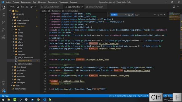Open the Справка menu

[x=74, y=2]
